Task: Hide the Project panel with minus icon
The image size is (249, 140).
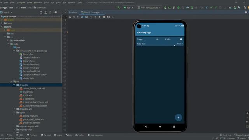Action: point(60,12)
